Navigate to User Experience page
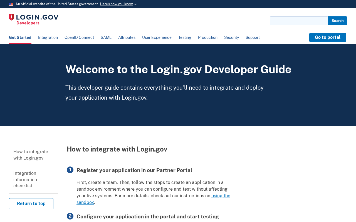The height and width of the screenshot is (222, 356). click(157, 37)
